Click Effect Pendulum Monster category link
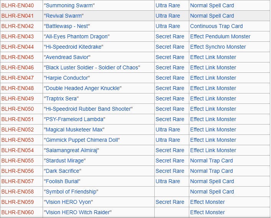Screen dimensions: 271x218 (220, 37)
